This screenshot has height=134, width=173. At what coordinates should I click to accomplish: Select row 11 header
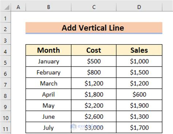[x=5, y=128]
